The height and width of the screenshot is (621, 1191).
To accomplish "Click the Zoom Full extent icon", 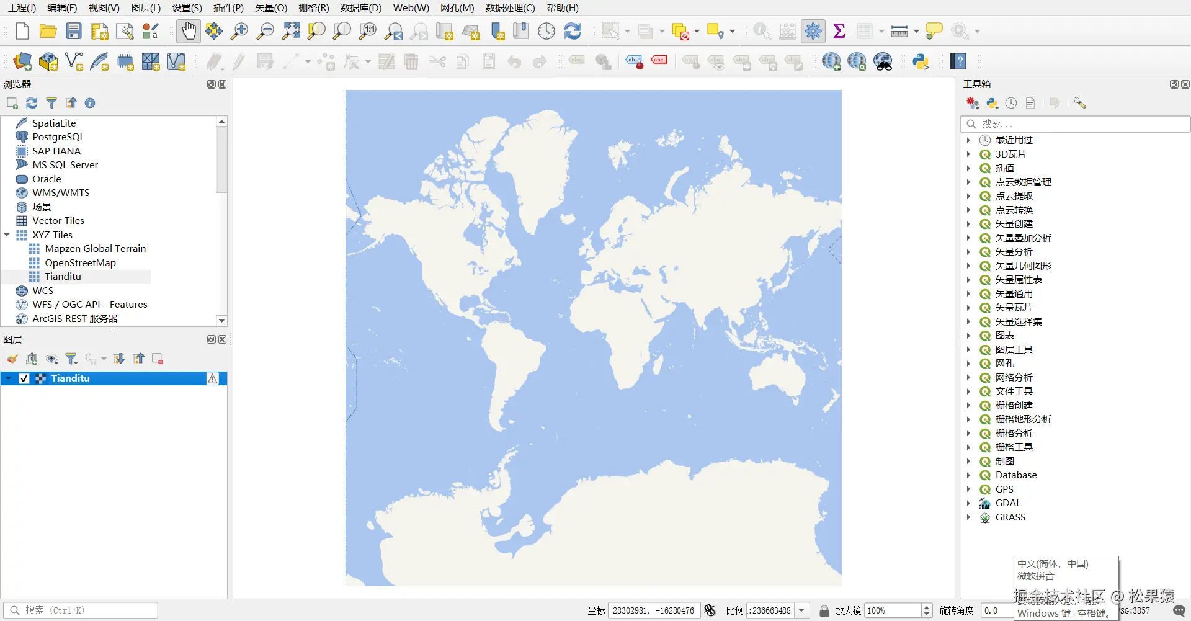I will point(291,31).
